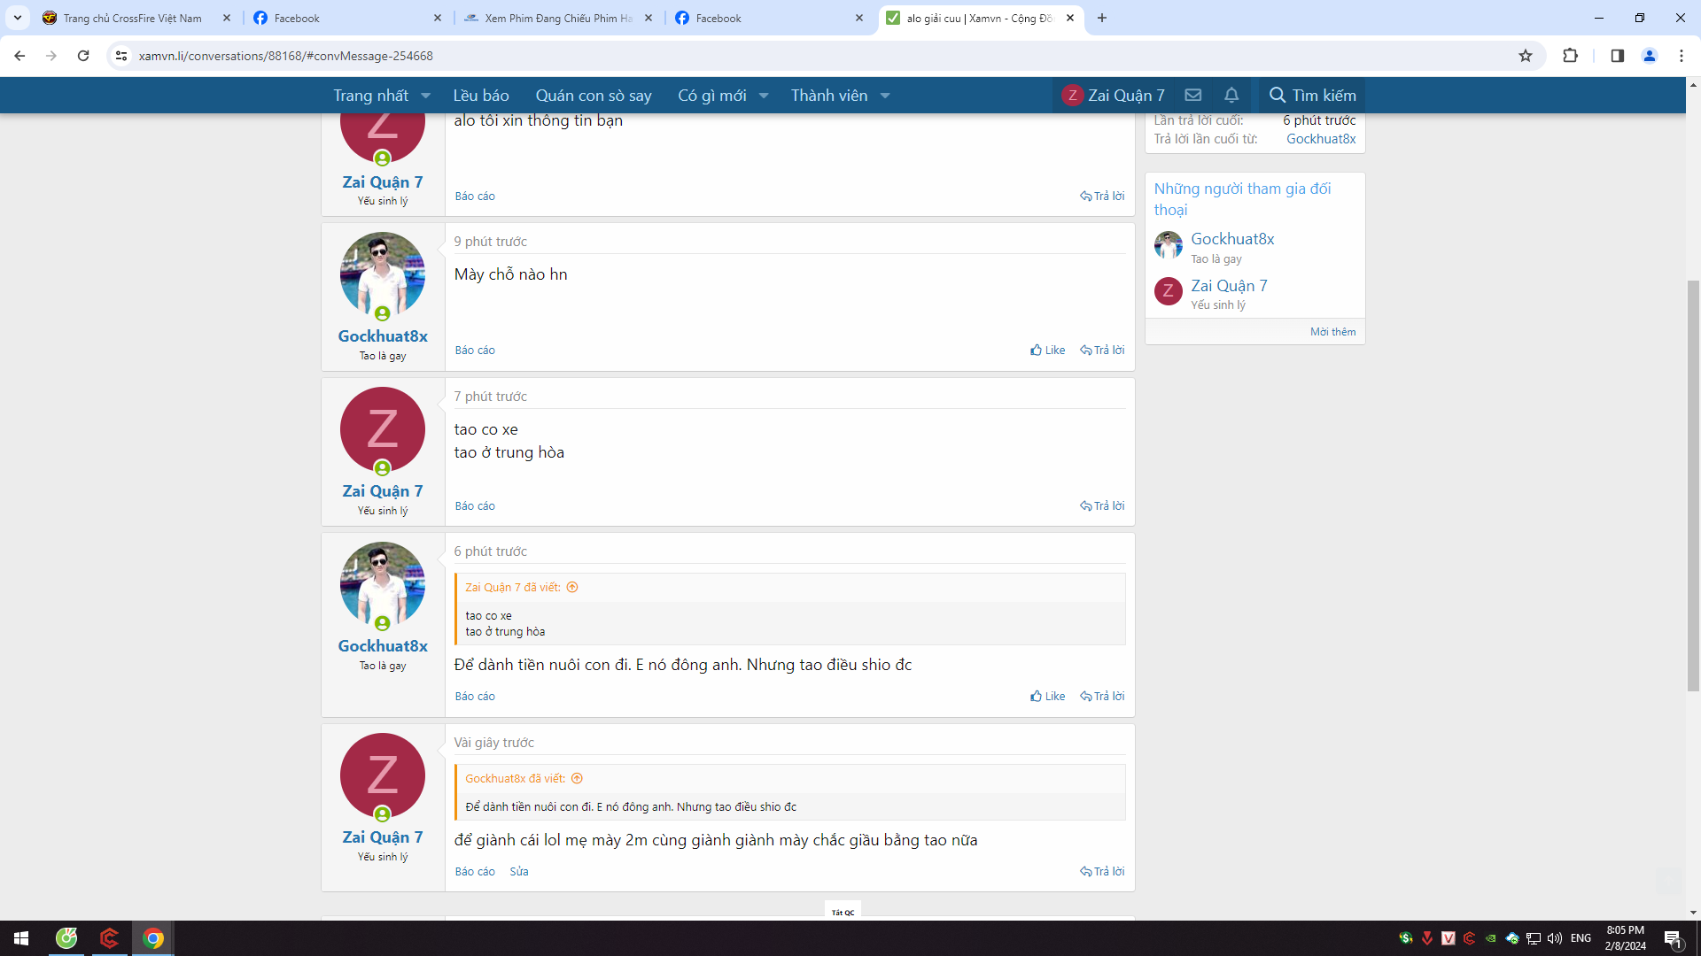Click the '7 phút trước' timestamp
Screen dimensions: 1701x956
[x=490, y=397]
